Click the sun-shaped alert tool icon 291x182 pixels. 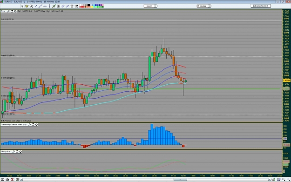pos(27,6)
